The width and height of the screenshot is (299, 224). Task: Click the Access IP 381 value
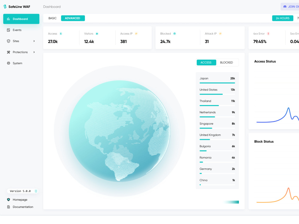(123, 42)
